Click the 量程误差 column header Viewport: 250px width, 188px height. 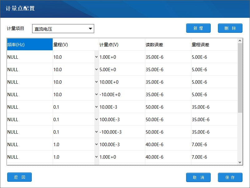tap(214, 45)
